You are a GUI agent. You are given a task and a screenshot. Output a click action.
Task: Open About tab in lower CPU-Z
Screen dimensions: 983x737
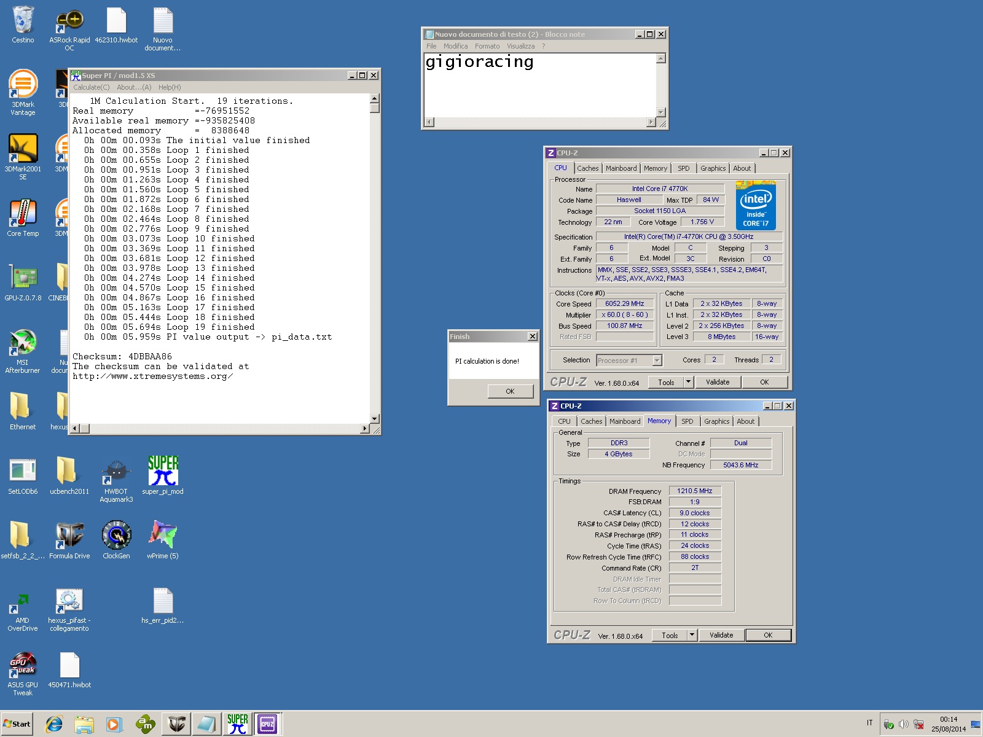(x=745, y=421)
